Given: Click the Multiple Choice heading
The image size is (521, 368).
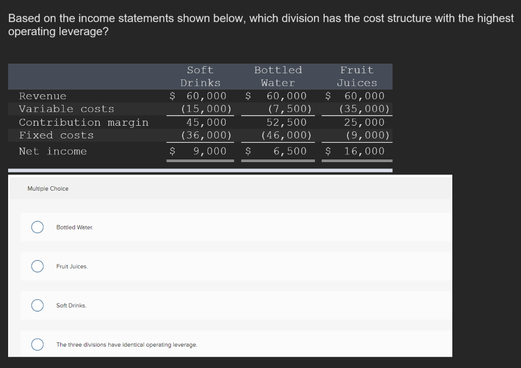Looking at the screenshot, I should (x=48, y=188).
